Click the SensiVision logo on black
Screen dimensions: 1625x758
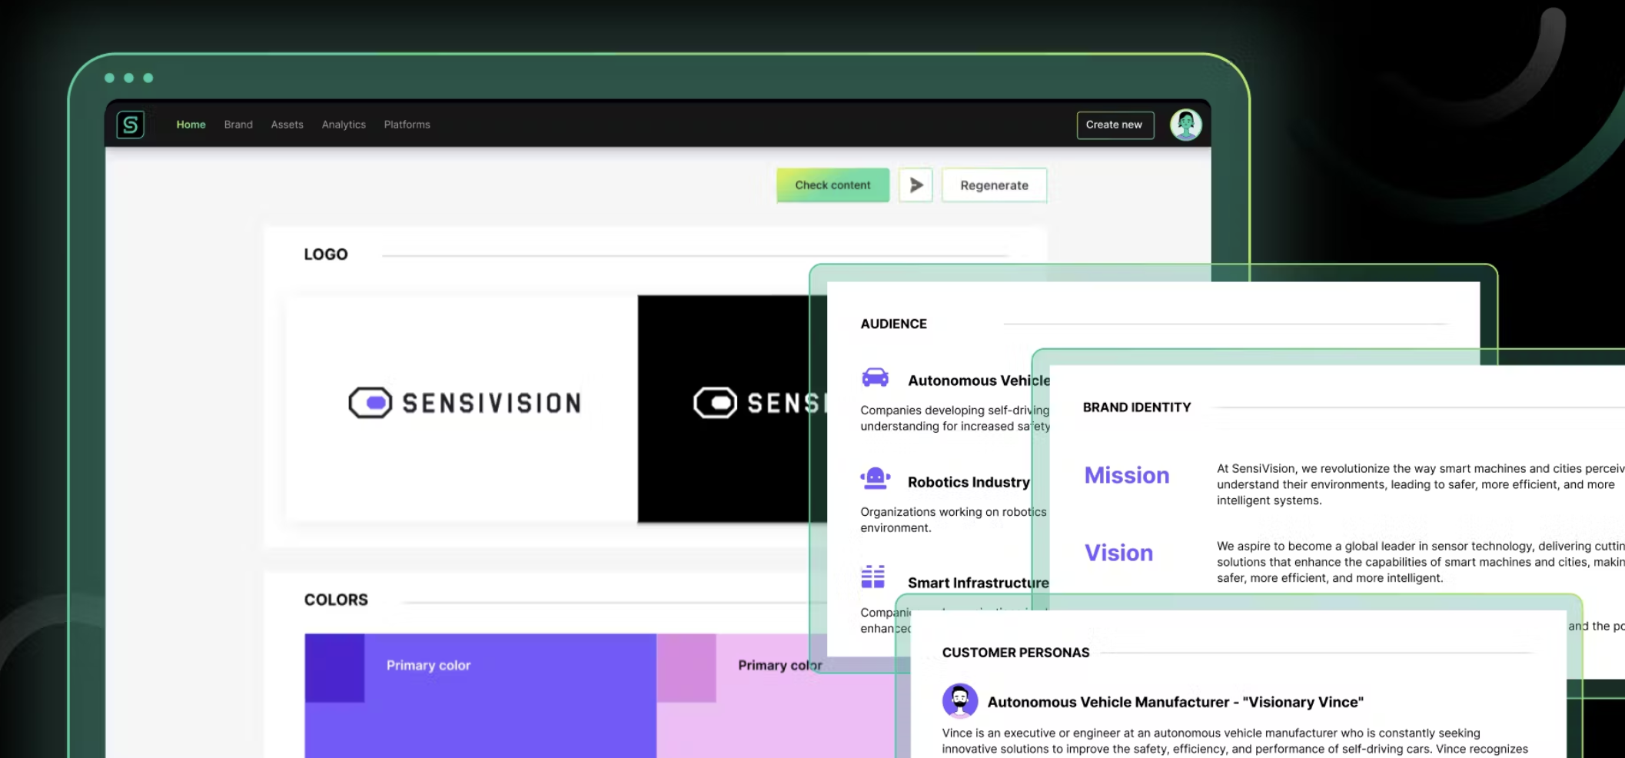click(x=759, y=403)
